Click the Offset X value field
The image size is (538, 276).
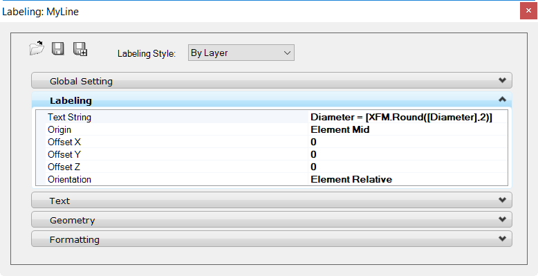(407, 142)
